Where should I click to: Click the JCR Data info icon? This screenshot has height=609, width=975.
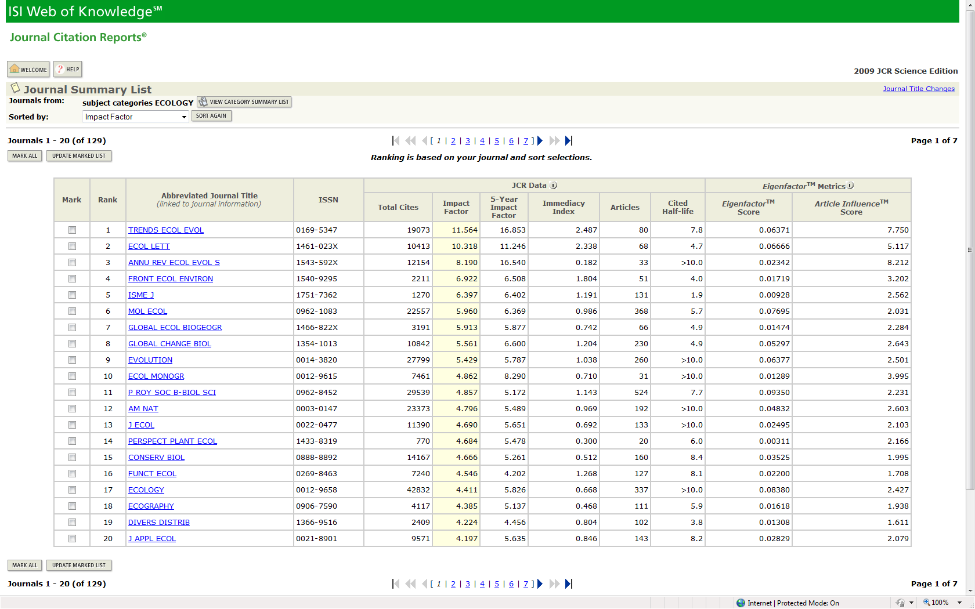[x=554, y=186]
